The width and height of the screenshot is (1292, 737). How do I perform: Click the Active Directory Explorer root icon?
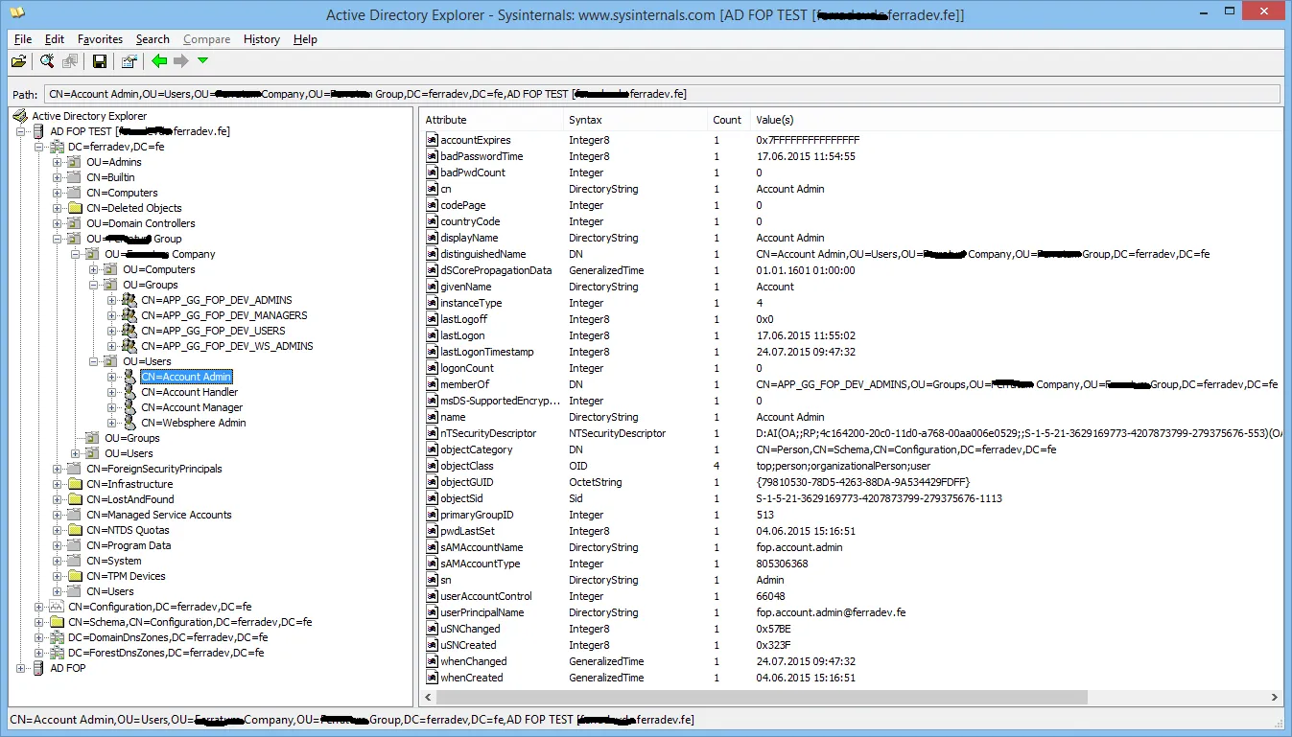click(x=20, y=116)
